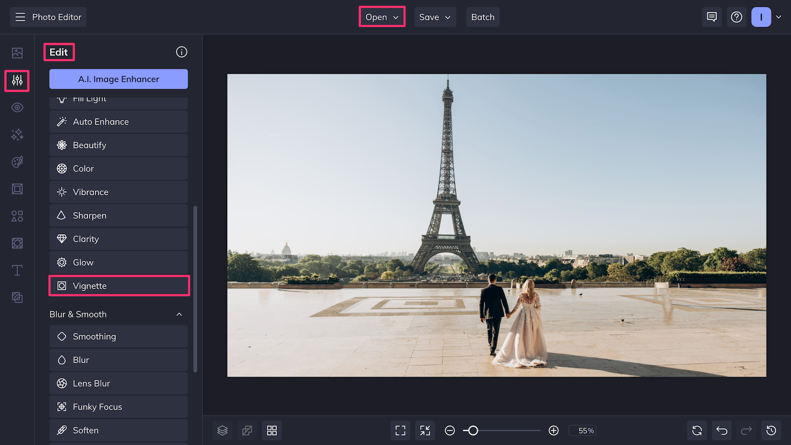791x445 pixels.
Task: Open the Frames panel in the sidebar
Action: point(17,189)
